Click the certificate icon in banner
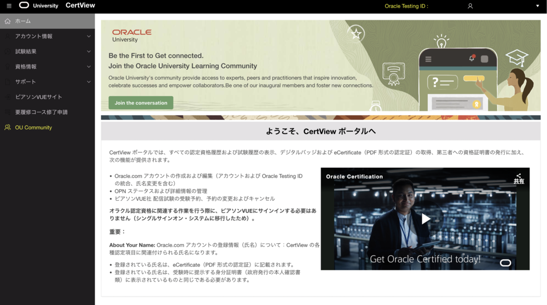The image size is (547, 305). [x=394, y=74]
